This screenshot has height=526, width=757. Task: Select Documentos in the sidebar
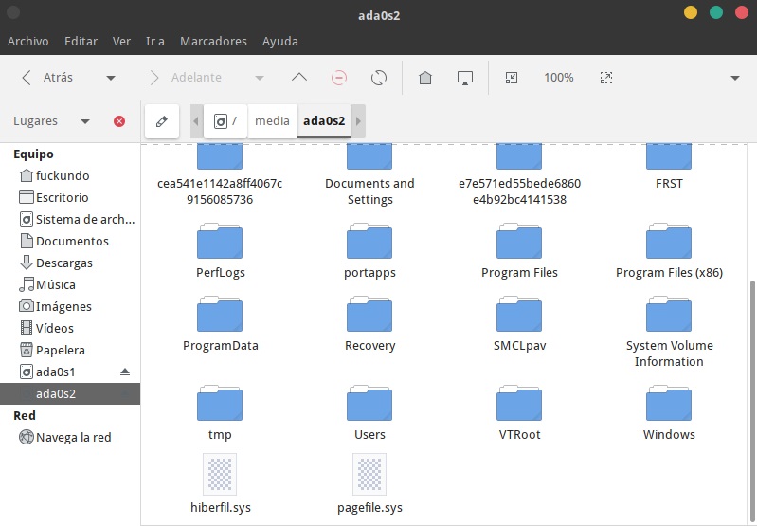(70, 241)
